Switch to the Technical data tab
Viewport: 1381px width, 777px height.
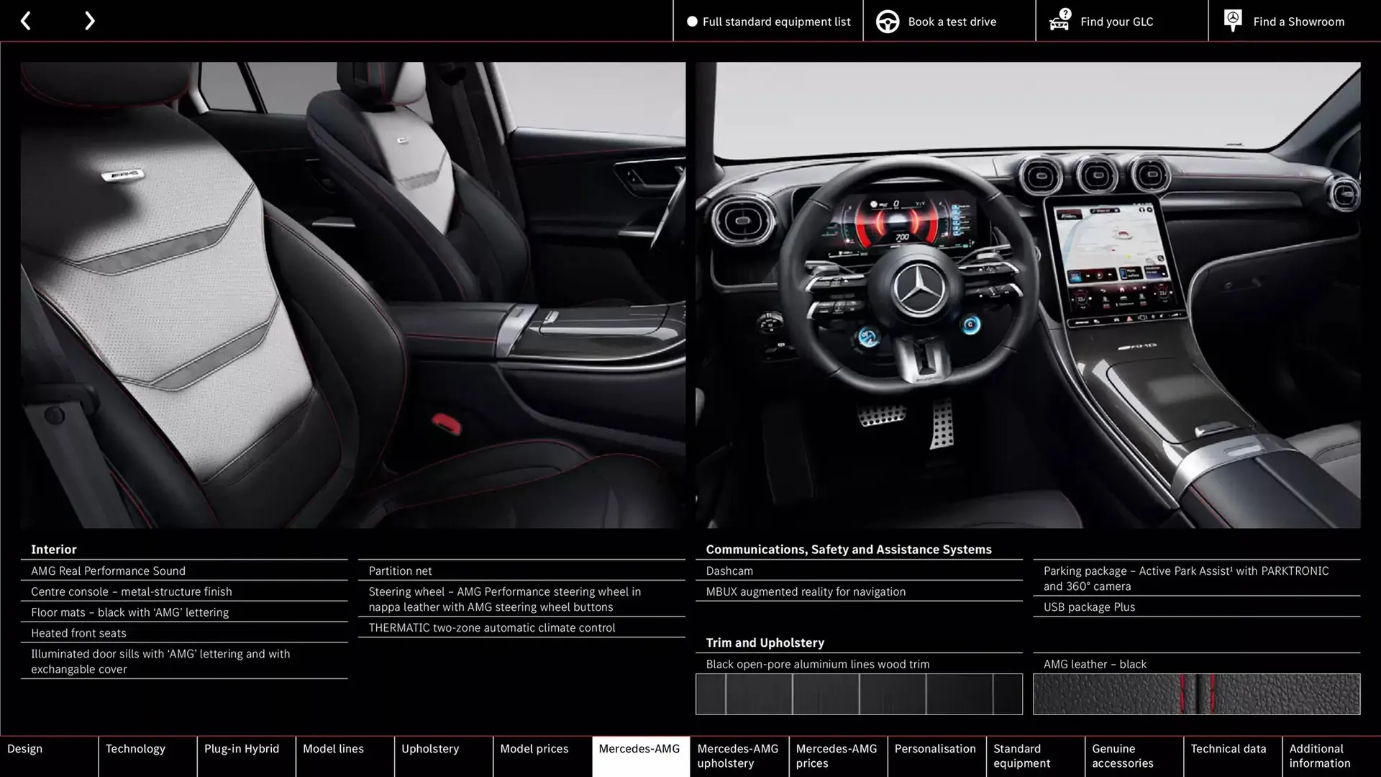tap(1232, 756)
